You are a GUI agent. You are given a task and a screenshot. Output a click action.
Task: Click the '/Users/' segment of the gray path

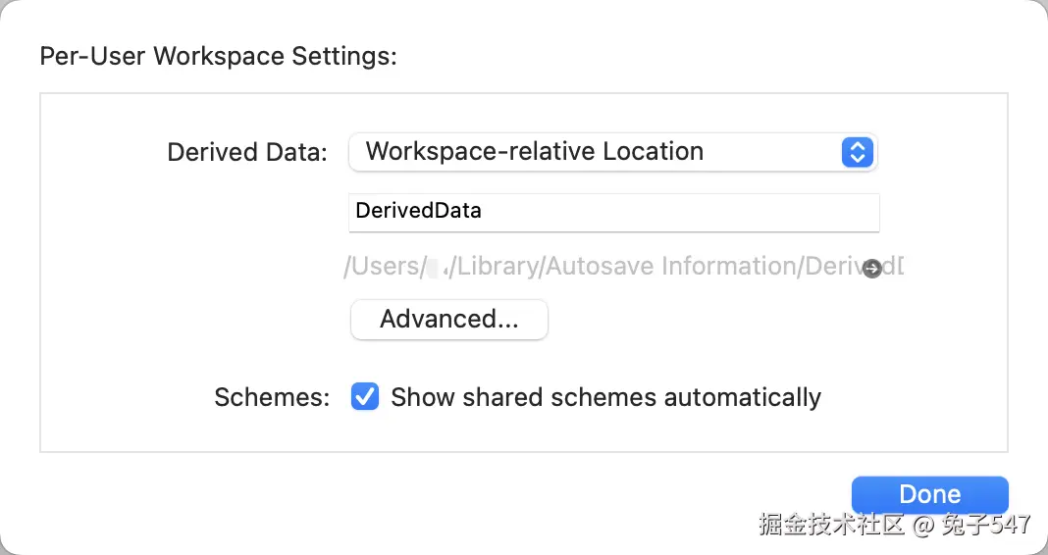pyautogui.click(x=384, y=267)
